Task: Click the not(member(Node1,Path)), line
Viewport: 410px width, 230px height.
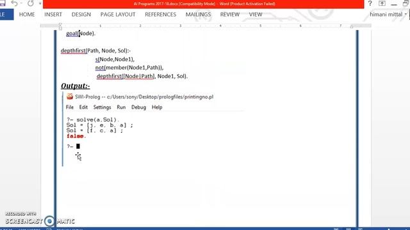Action: [129, 68]
